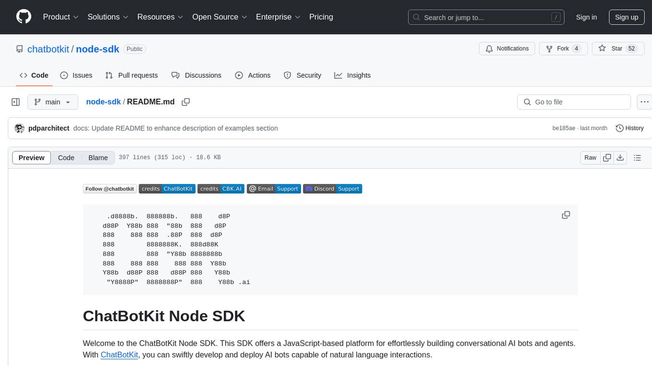Copy raw file contents icon
652x366 pixels.
click(607, 158)
